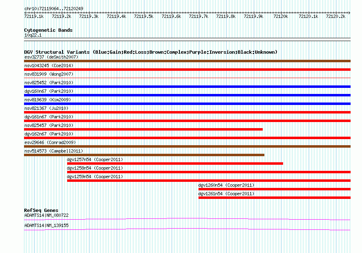Click the Cytogenetic Bands track heading
Viewport: 362px width, 253px height.
click(x=48, y=30)
